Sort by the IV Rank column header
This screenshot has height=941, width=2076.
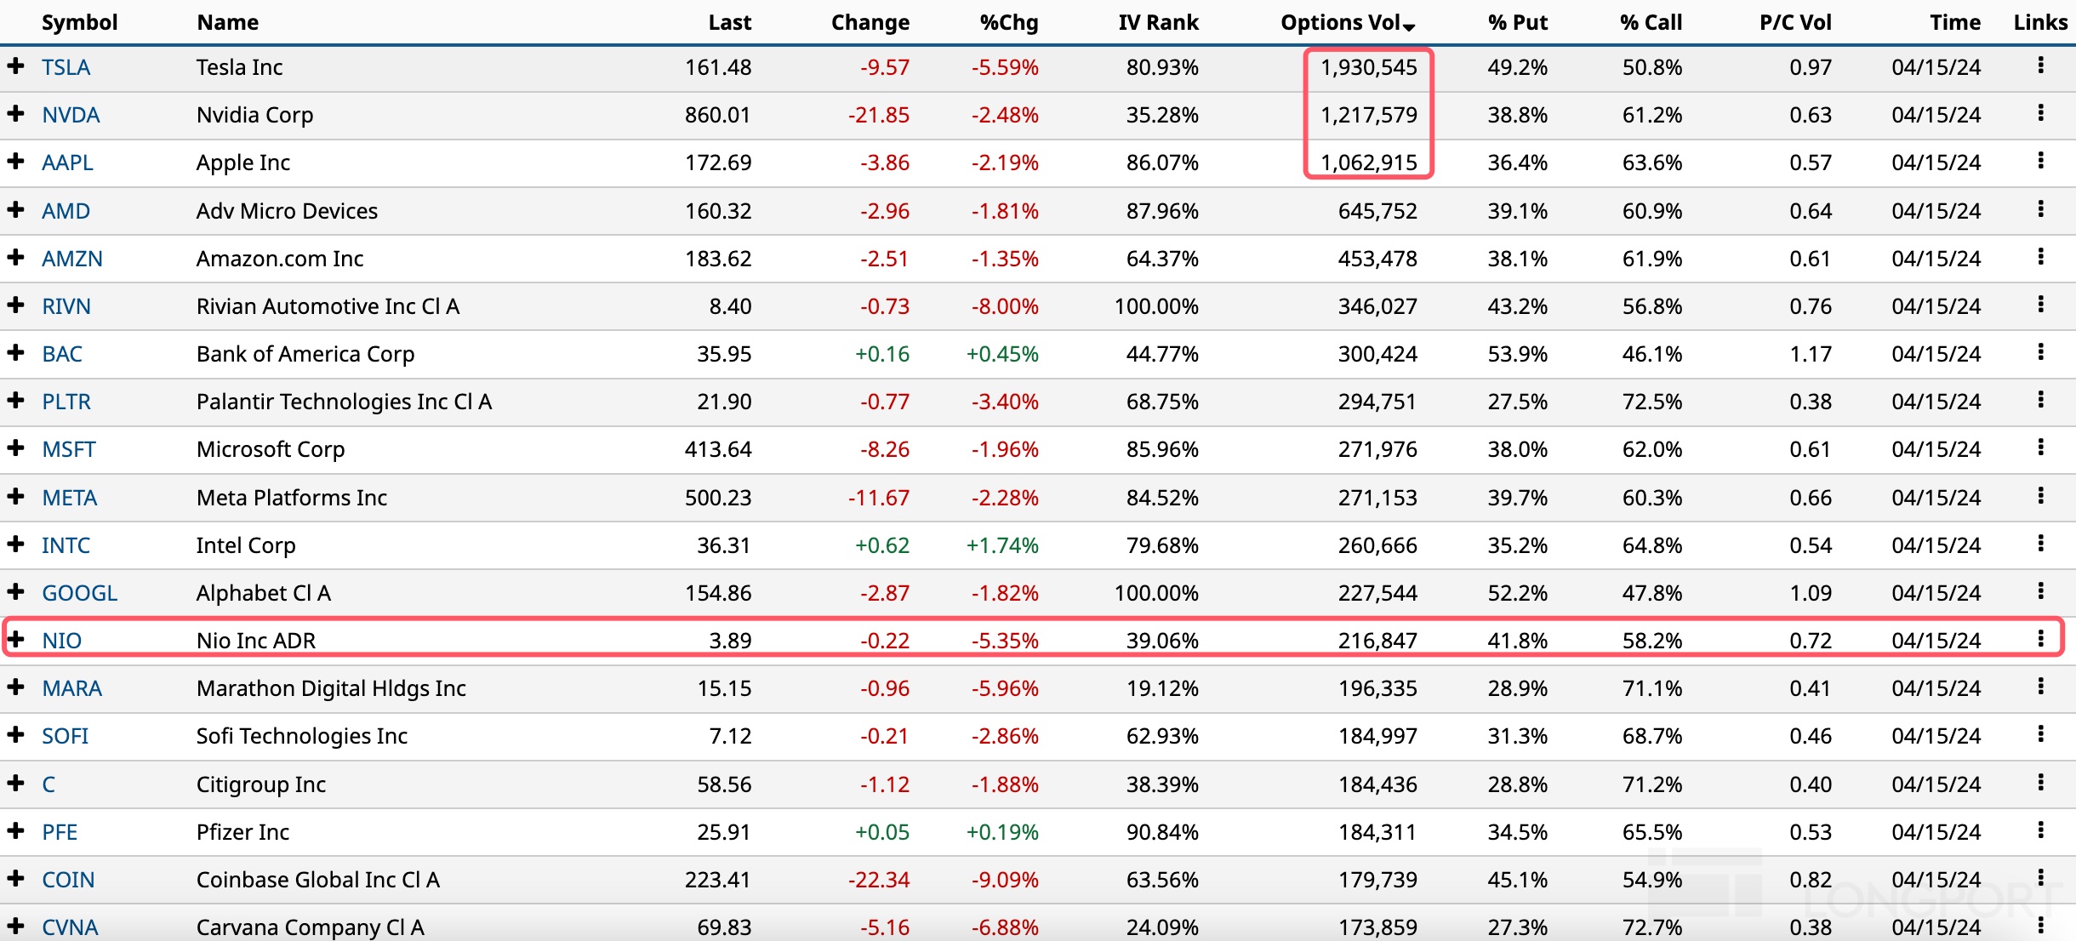(x=1158, y=22)
